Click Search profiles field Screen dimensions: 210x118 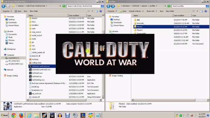pyautogui.click(x=189, y=6)
